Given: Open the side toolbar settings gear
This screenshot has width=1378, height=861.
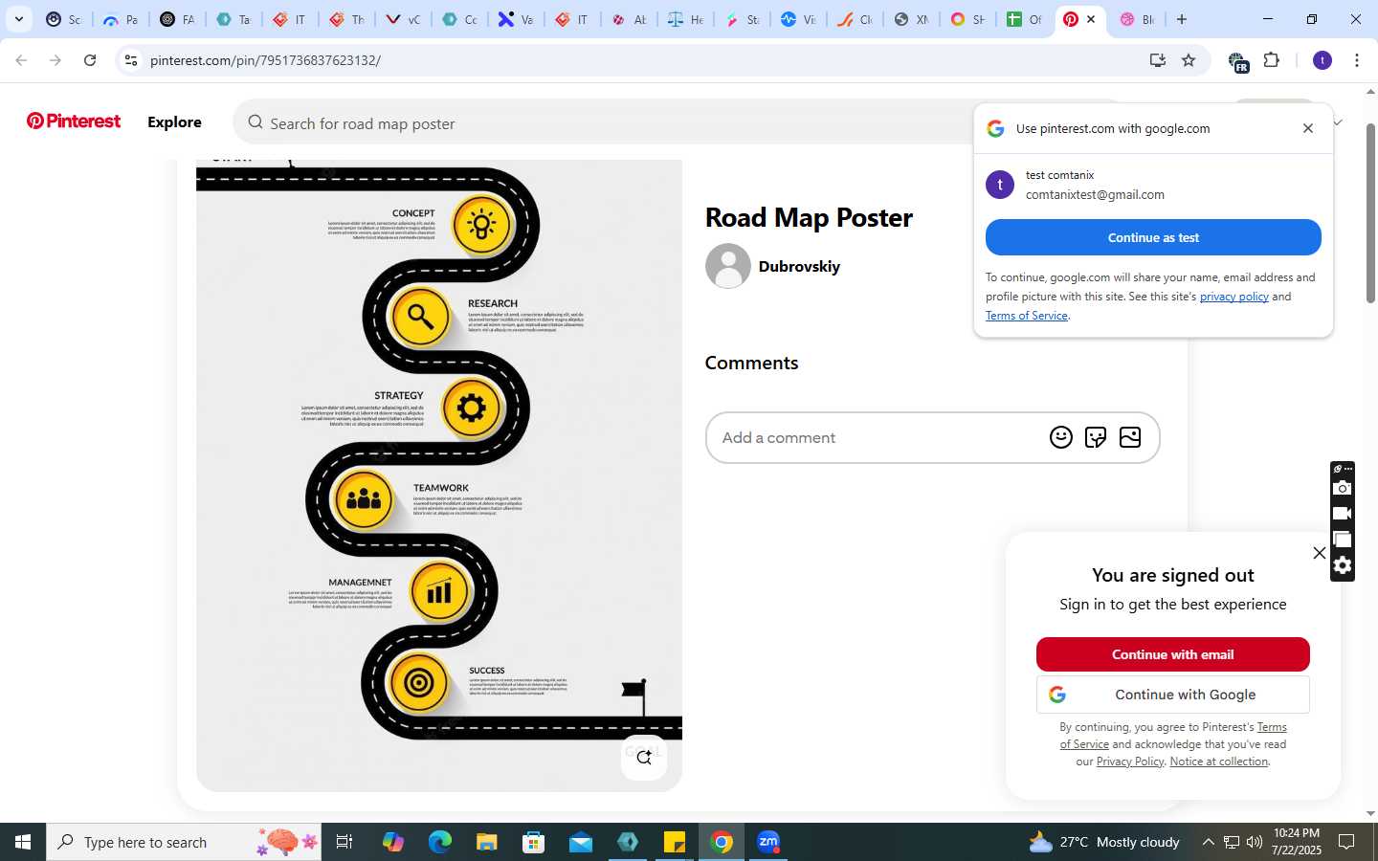Looking at the screenshot, I should 1343,565.
